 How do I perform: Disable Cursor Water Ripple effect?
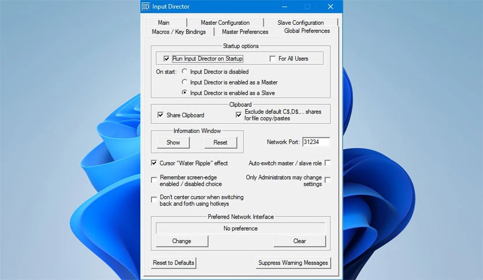pos(154,163)
